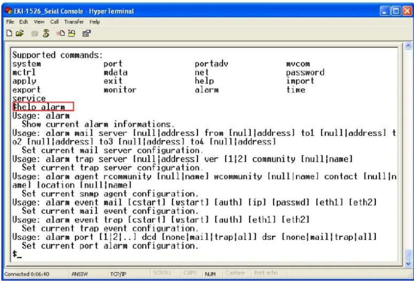Click the "Usage: alarm trap server" line
This screenshot has height=281, width=414.
click(x=182, y=159)
